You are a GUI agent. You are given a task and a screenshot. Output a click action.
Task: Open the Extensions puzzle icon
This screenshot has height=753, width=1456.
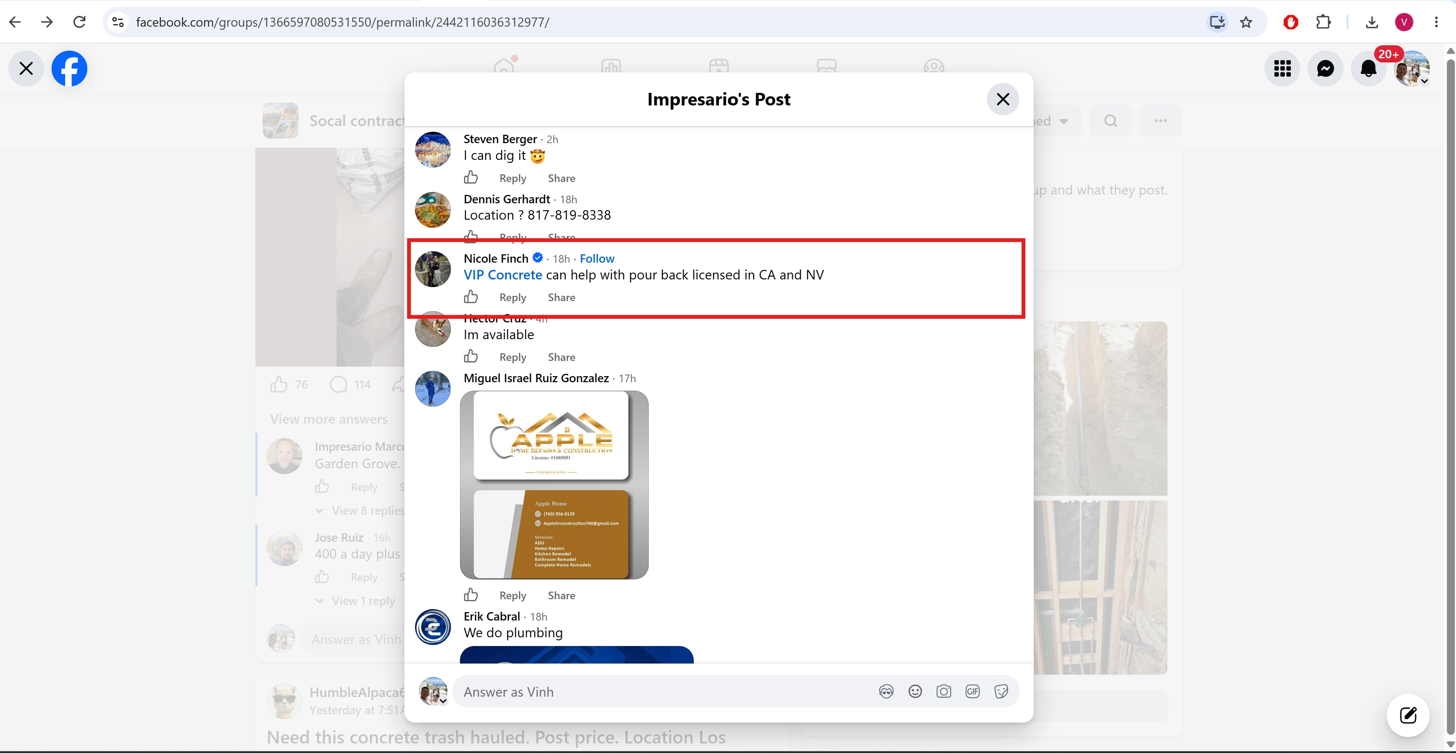coord(1323,22)
